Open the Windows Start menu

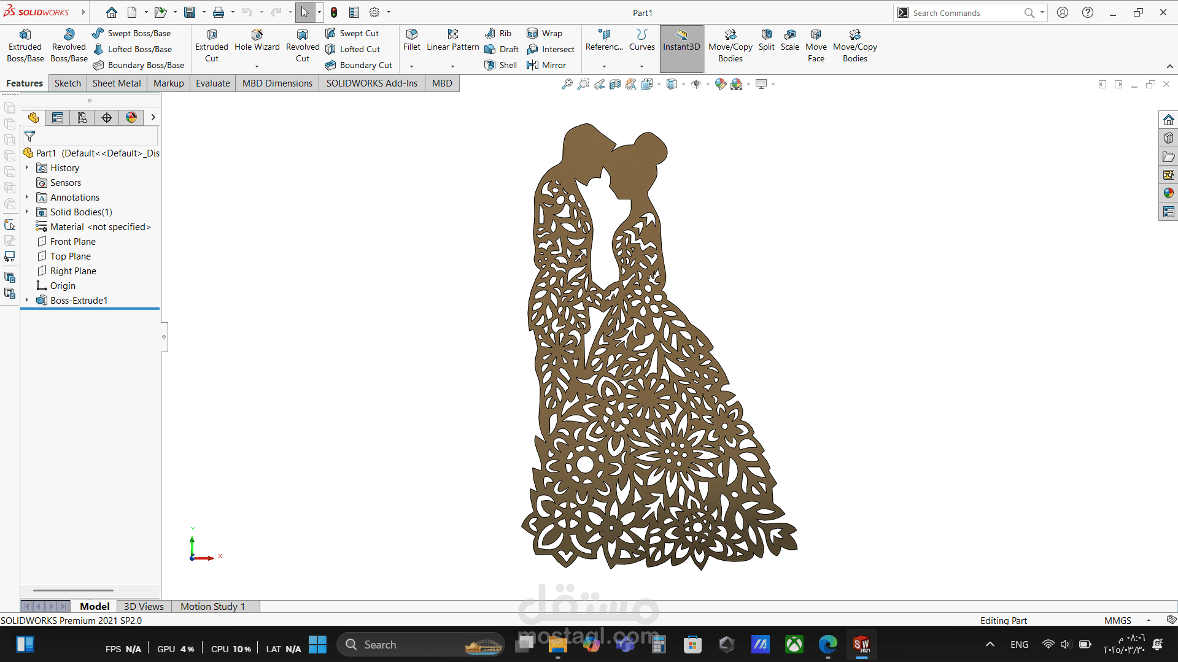pos(317,645)
